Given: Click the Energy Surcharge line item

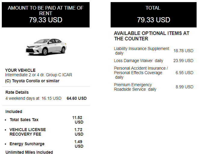Looking at the screenshot, I should tap(27, 144).
